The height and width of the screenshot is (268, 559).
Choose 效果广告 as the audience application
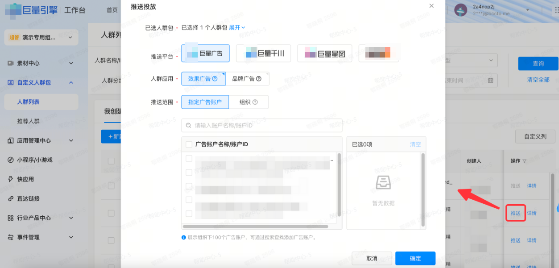coord(203,78)
